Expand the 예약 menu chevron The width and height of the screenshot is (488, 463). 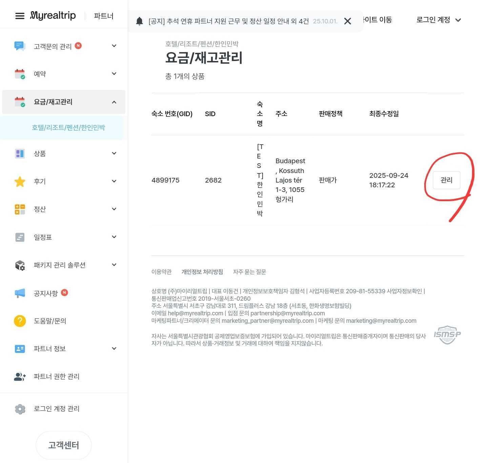pos(114,74)
